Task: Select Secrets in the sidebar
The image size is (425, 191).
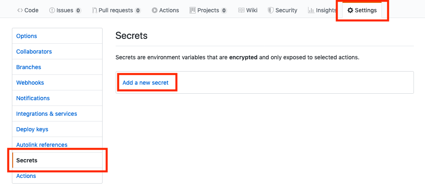Action: point(57,160)
